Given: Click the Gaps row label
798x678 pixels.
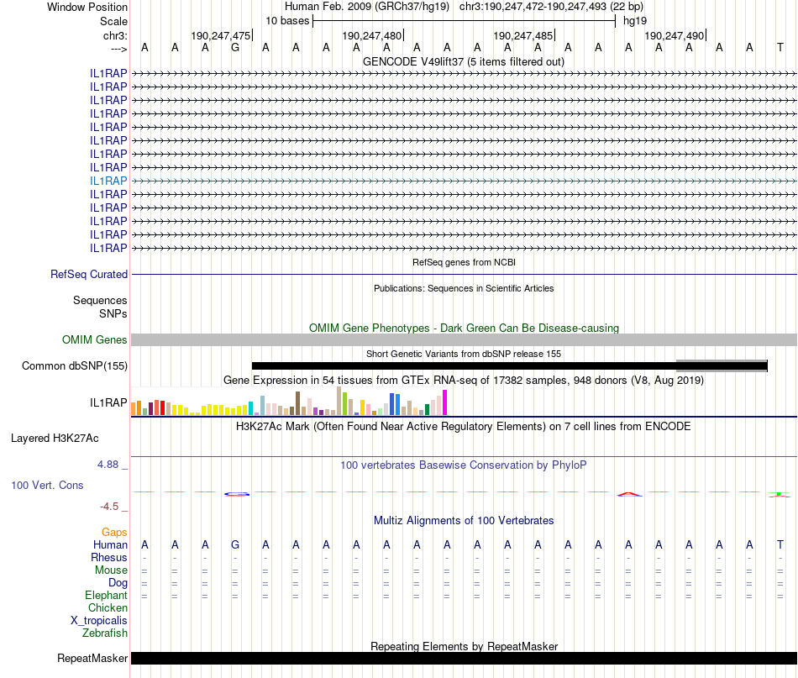Looking at the screenshot, I should [x=114, y=532].
